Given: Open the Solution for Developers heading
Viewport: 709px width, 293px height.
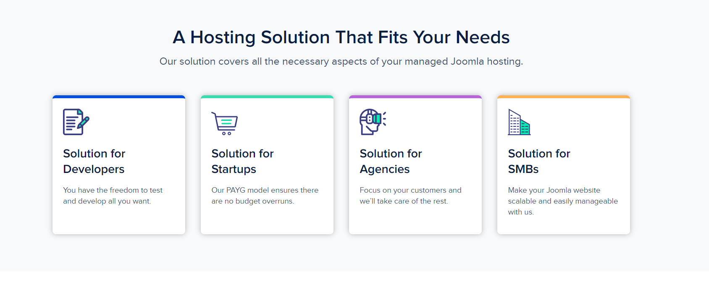Looking at the screenshot, I should [94, 161].
